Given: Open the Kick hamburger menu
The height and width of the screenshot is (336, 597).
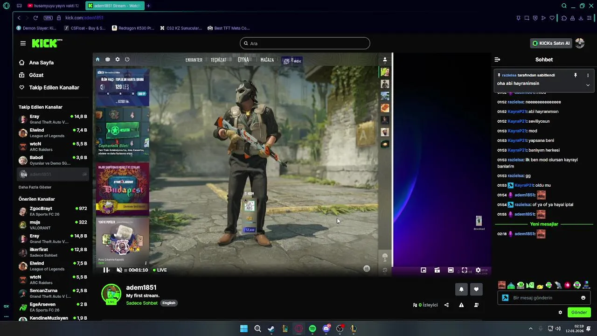Looking at the screenshot, I should point(23,43).
